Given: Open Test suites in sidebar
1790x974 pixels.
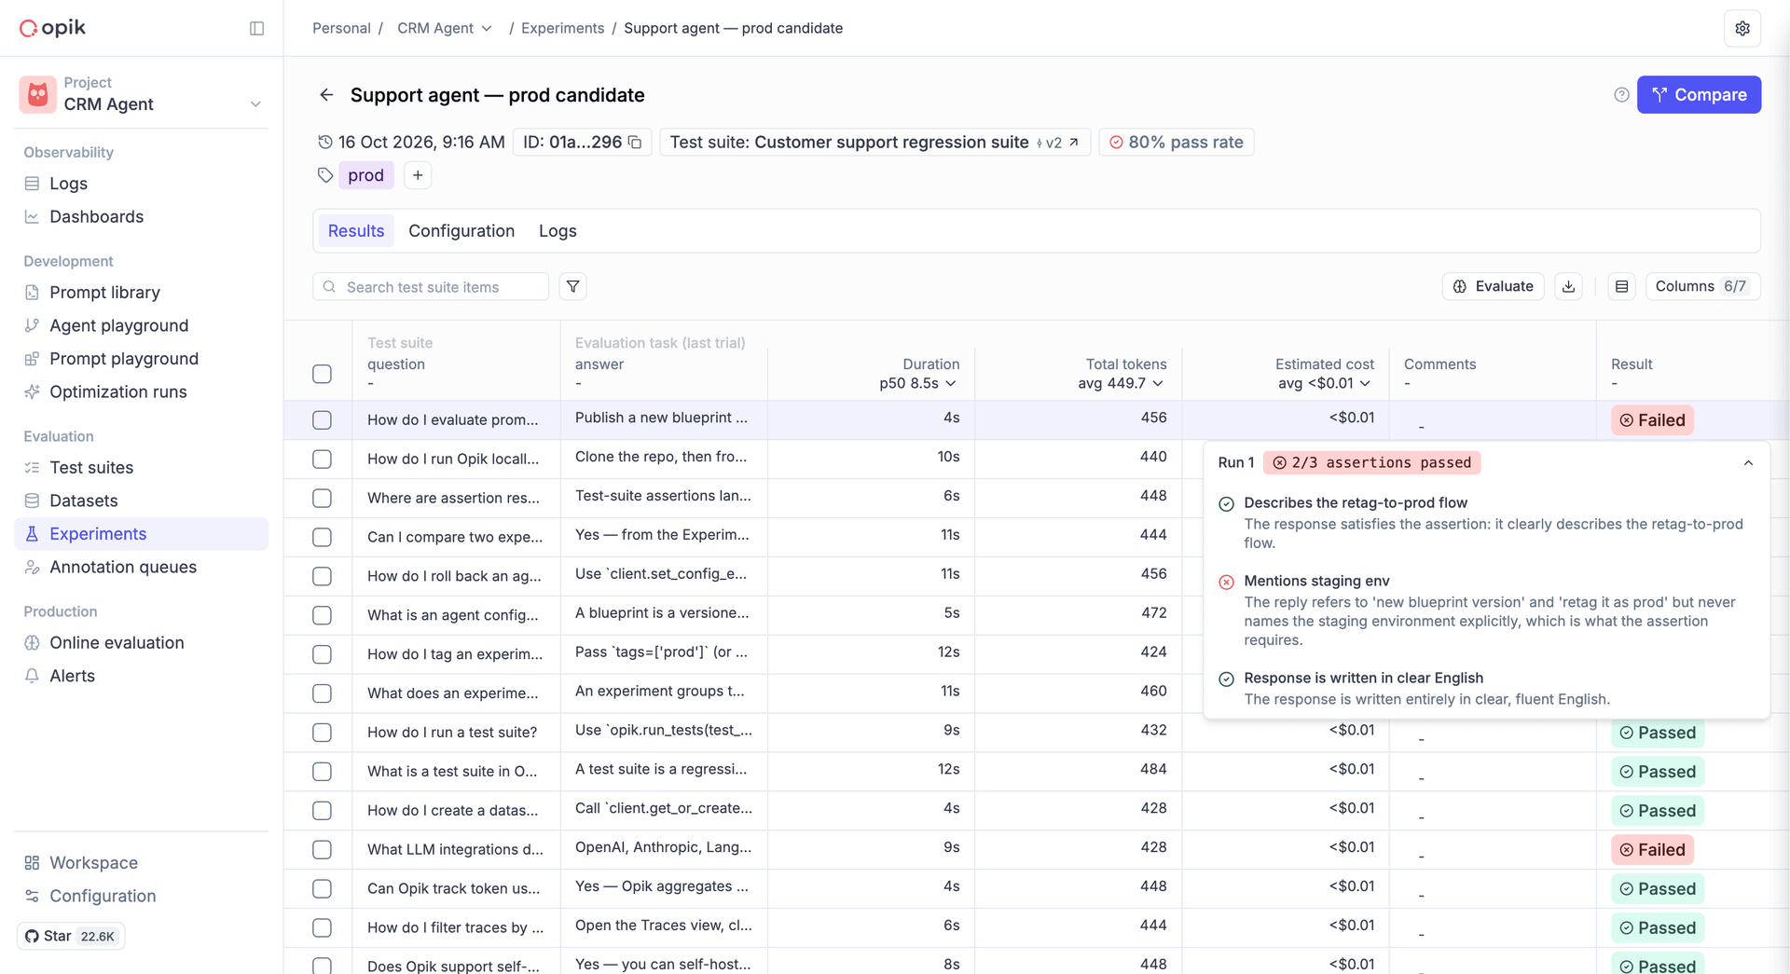Looking at the screenshot, I should point(91,467).
